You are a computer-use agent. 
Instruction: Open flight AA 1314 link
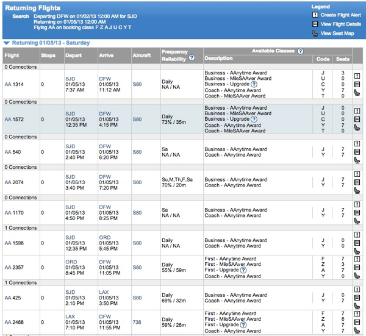click(x=14, y=85)
